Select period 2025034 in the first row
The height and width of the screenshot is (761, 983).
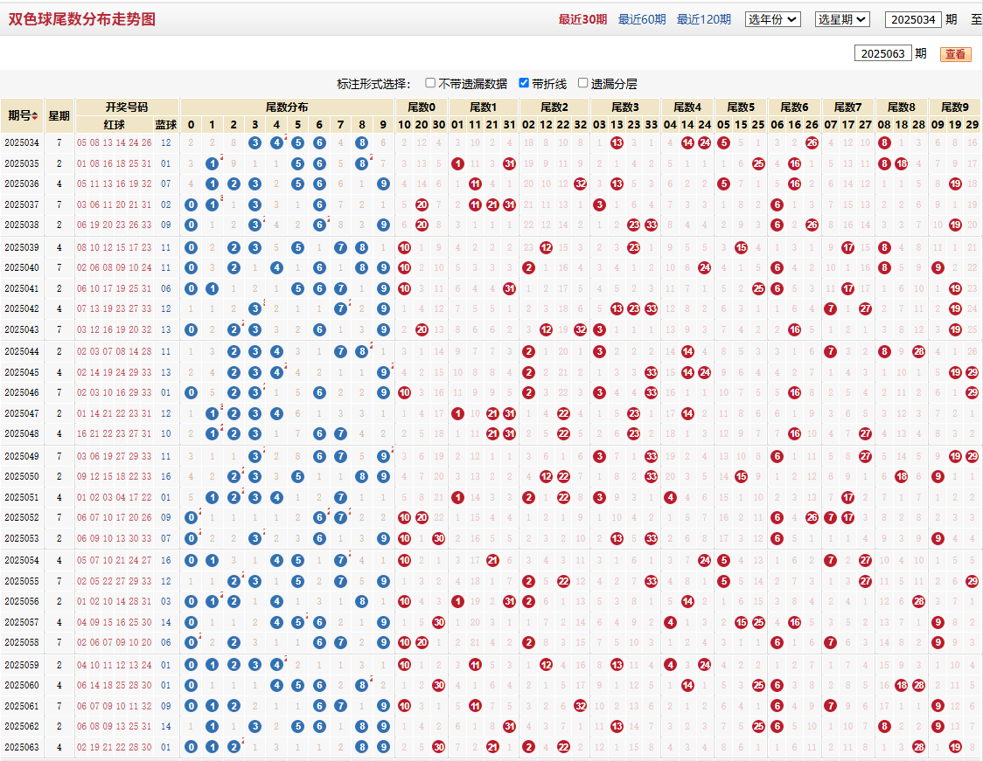point(22,142)
